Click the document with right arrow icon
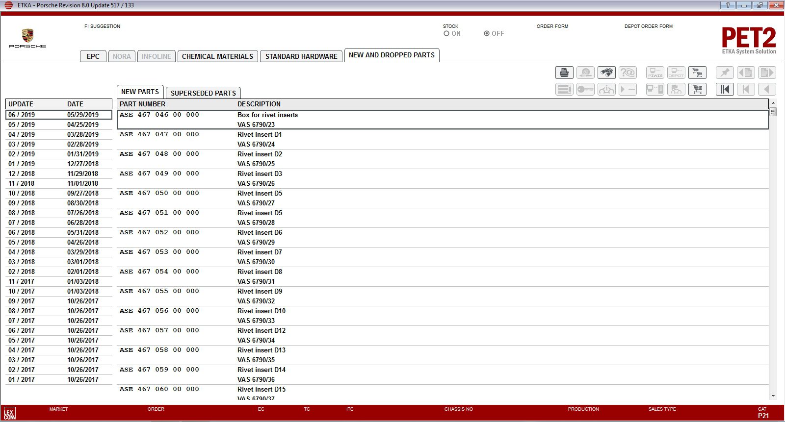Screen dimensions: 785x422 [x=767, y=73]
